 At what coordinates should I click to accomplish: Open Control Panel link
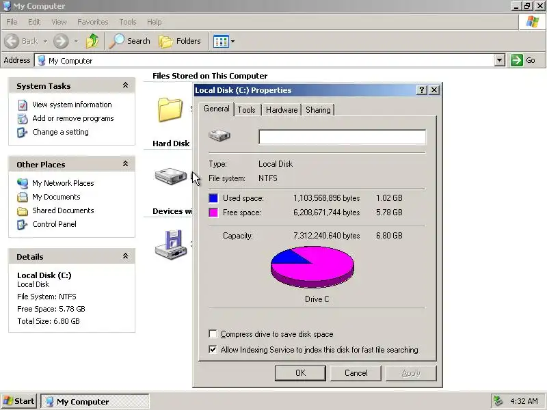click(54, 224)
